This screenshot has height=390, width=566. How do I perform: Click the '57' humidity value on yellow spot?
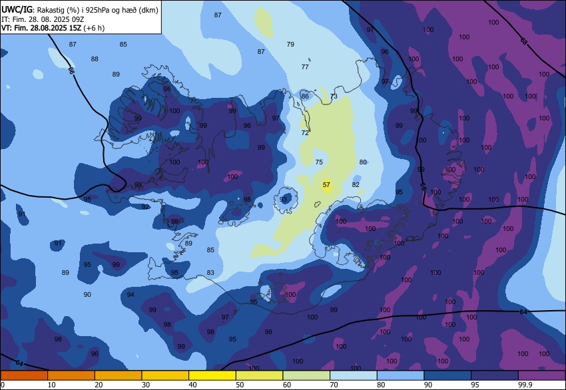coord(326,185)
